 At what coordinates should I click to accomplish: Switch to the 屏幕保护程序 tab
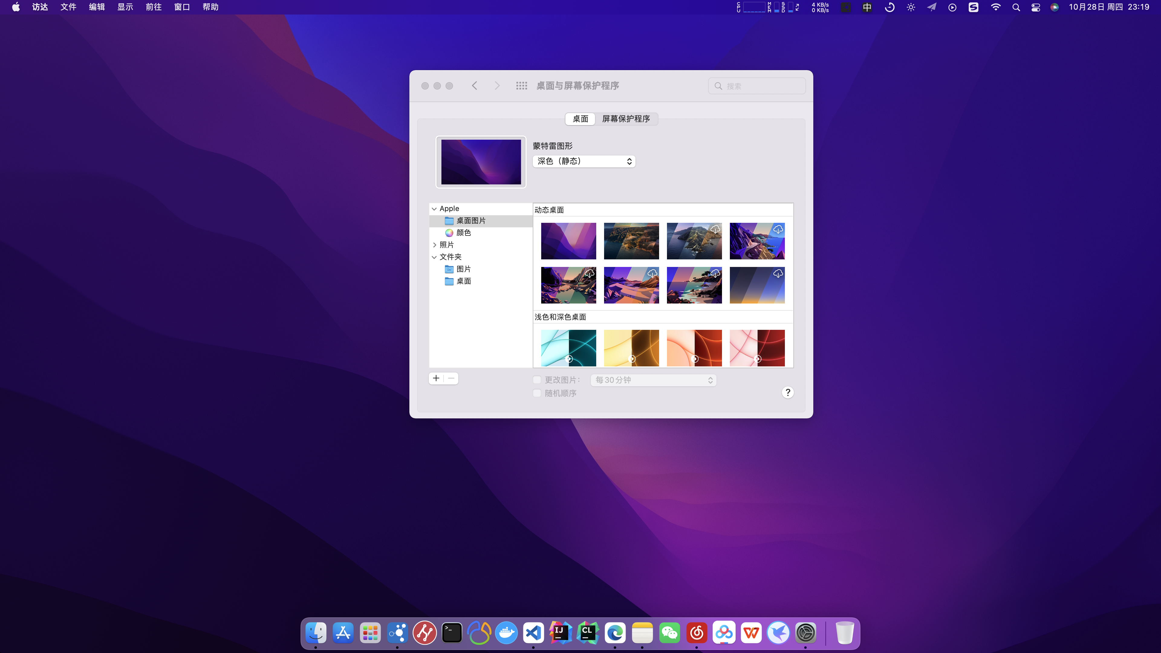(x=626, y=119)
